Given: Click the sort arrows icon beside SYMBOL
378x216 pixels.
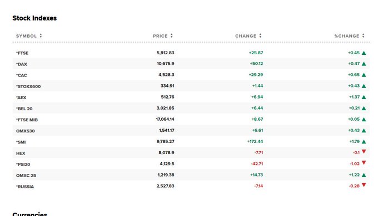Looking at the screenshot, I should pyautogui.click(x=41, y=36).
